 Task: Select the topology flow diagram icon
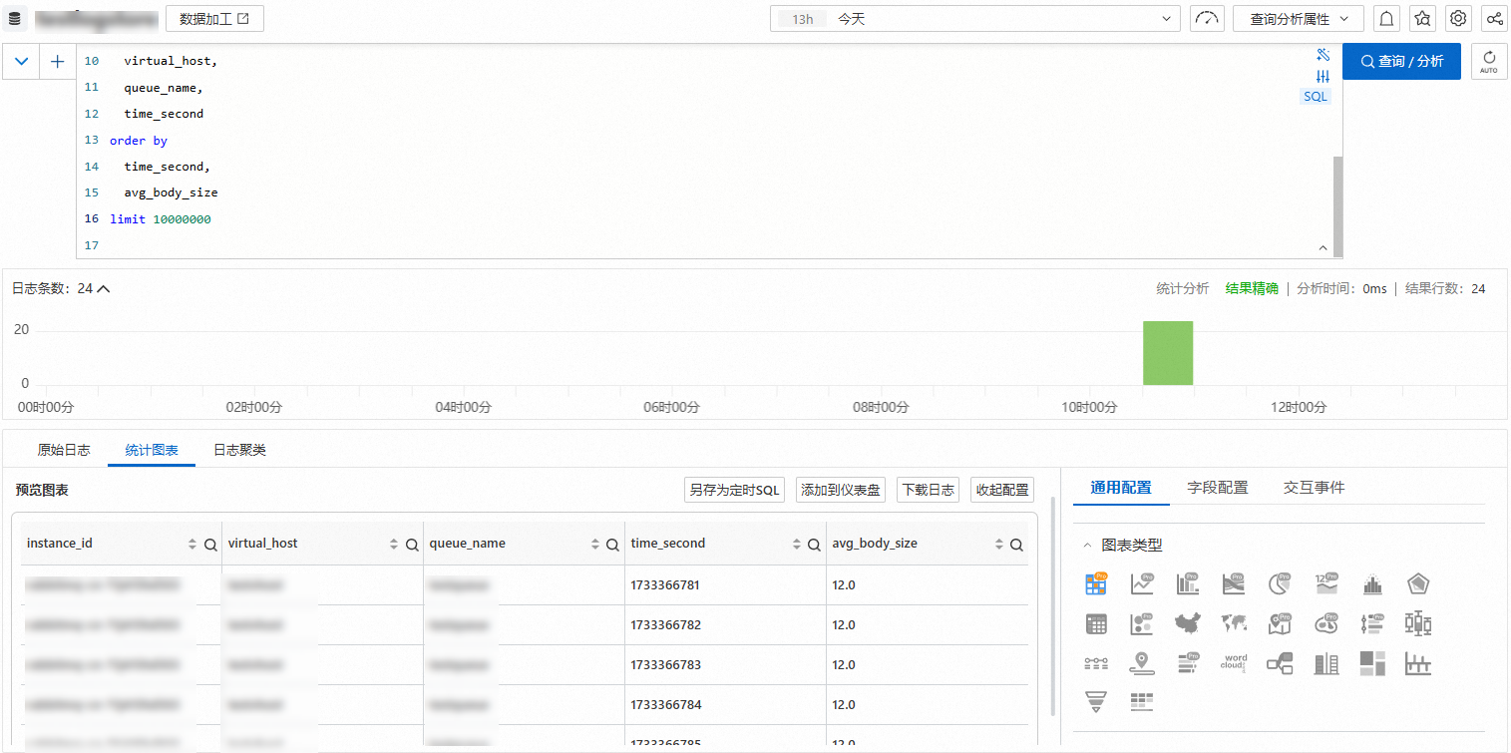(x=1280, y=663)
